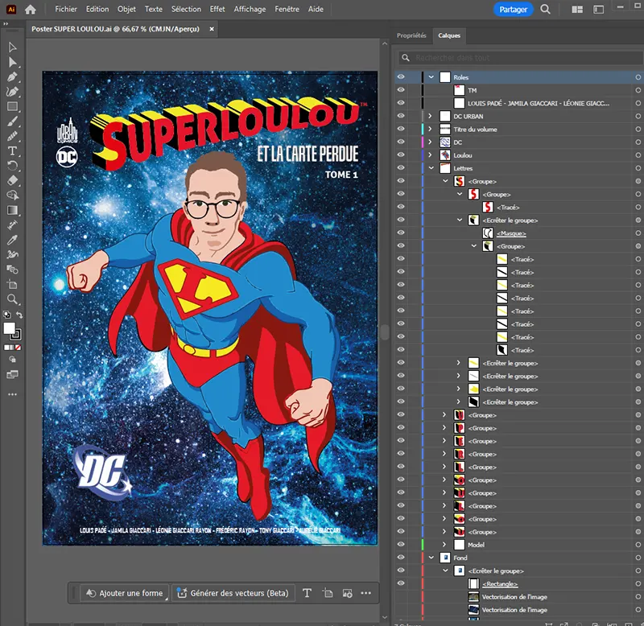Close the Poster SUPER LOULOU.ai tab
This screenshot has height=626, width=644.
point(212,29)
